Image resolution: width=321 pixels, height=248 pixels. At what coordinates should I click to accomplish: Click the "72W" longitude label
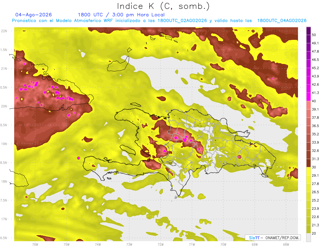(x=160, y=245)
